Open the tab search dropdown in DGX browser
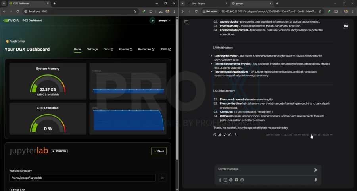The width and height of the screenshot is (357, 191). (4, 4)
